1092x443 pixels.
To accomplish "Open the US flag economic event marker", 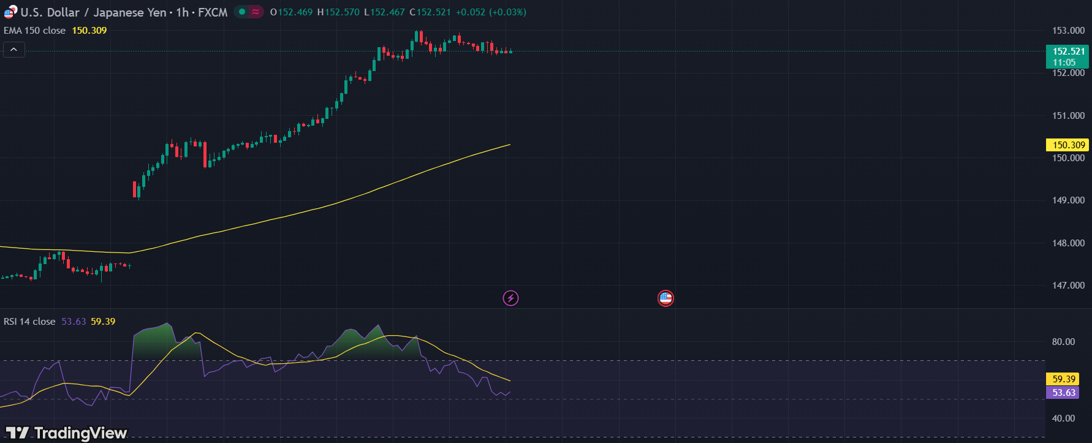I will pos(665,298).
